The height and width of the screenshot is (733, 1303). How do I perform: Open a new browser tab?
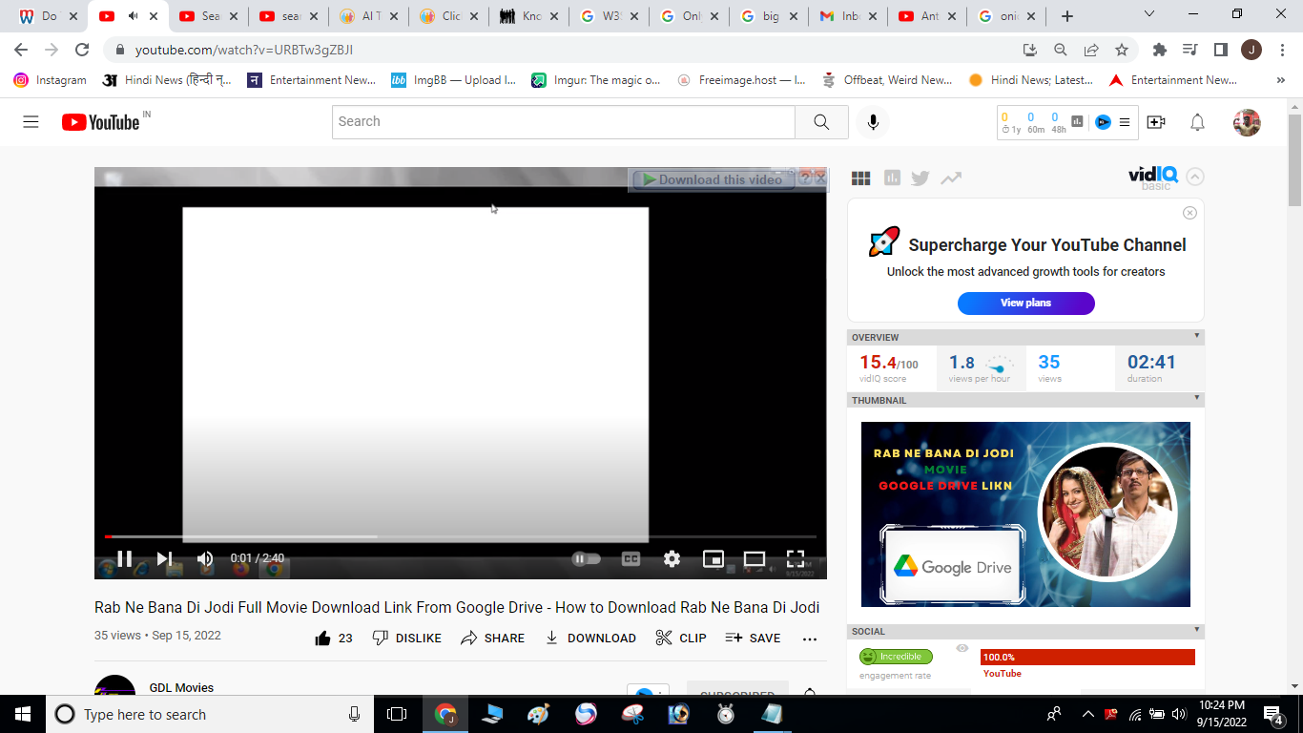1067,16
